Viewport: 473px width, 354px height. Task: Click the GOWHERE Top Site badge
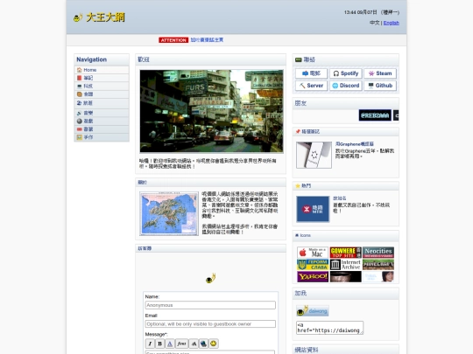click(x=345, y=253)
